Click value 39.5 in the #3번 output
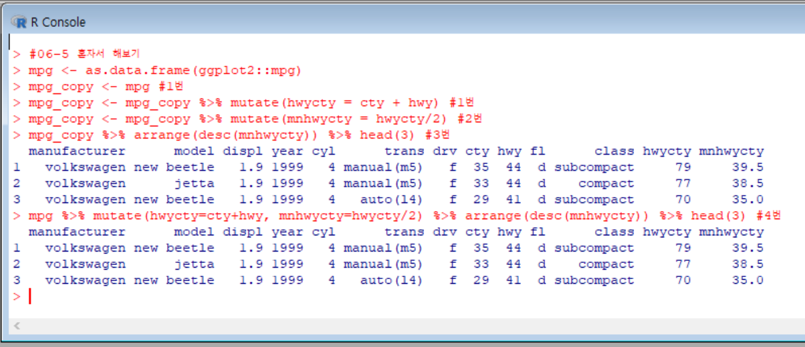 click(748, 167)
